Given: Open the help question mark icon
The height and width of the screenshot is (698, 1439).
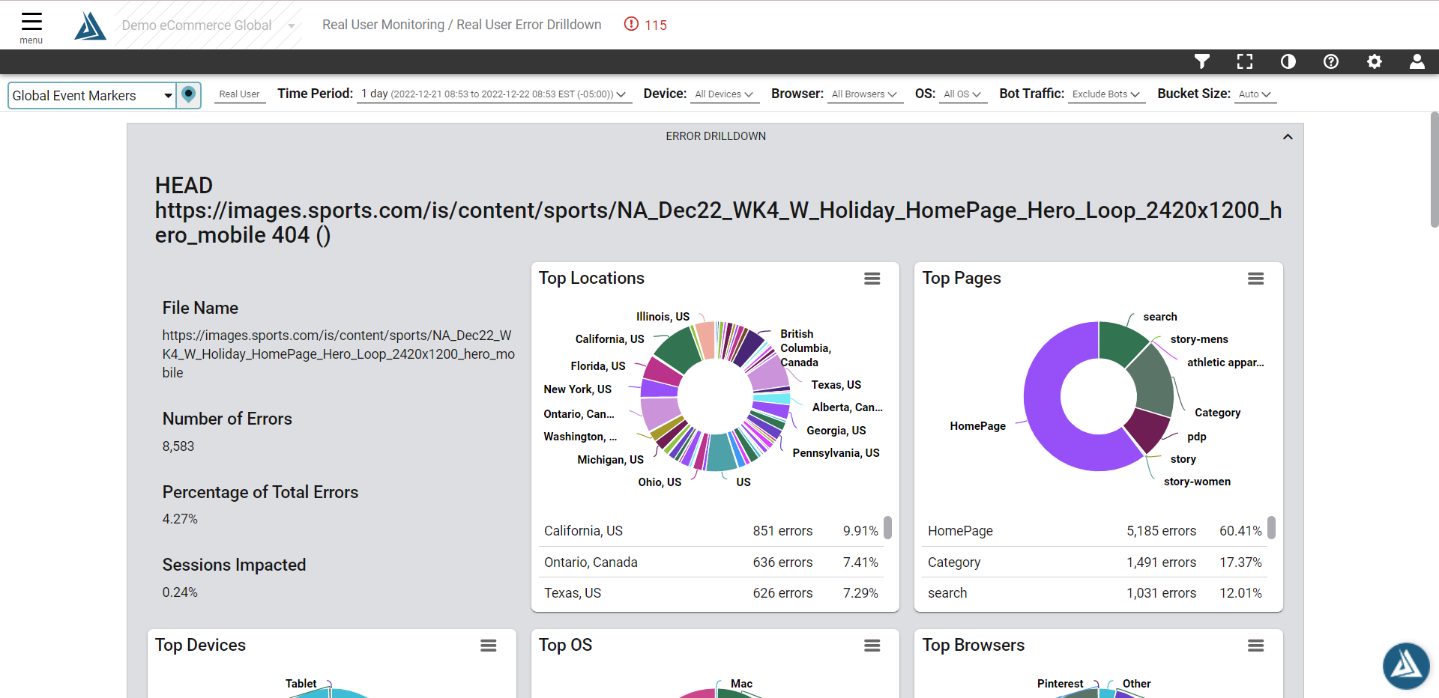Looking at the screenshot, I should (1331, 61).
